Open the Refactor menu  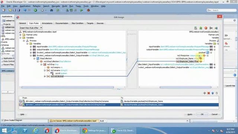(x=37, y=6)
